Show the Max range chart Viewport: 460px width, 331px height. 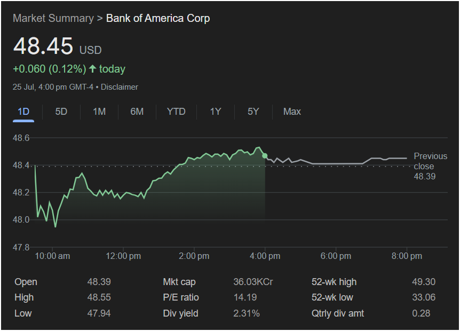pos(292,112)
